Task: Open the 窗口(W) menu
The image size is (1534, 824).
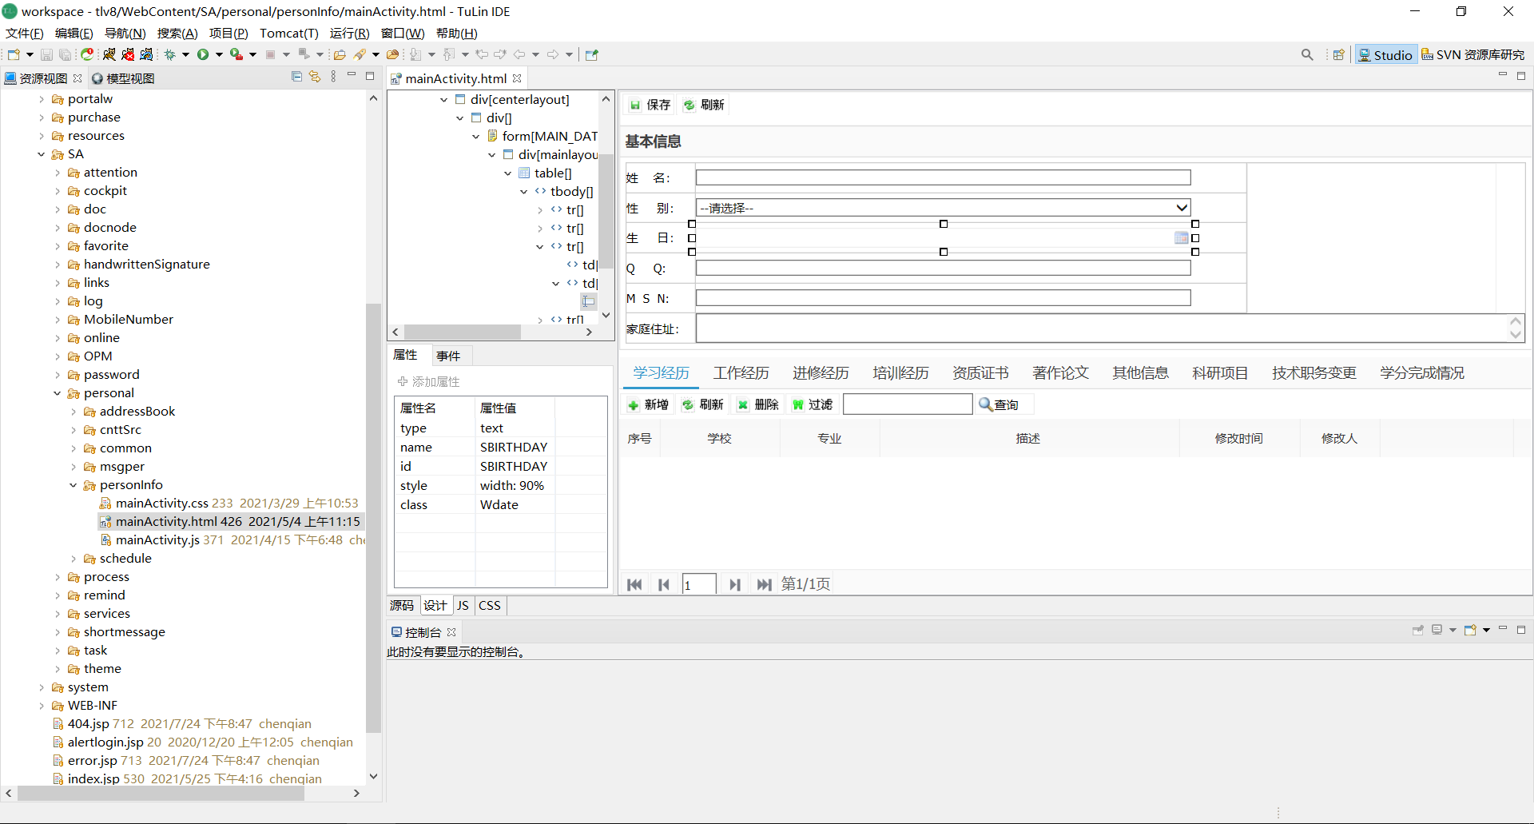Action: 403,33
